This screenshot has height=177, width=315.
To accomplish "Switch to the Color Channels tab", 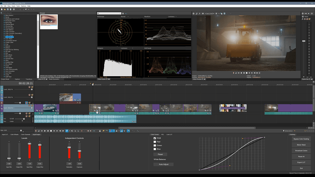I will (x=26, y=134).
